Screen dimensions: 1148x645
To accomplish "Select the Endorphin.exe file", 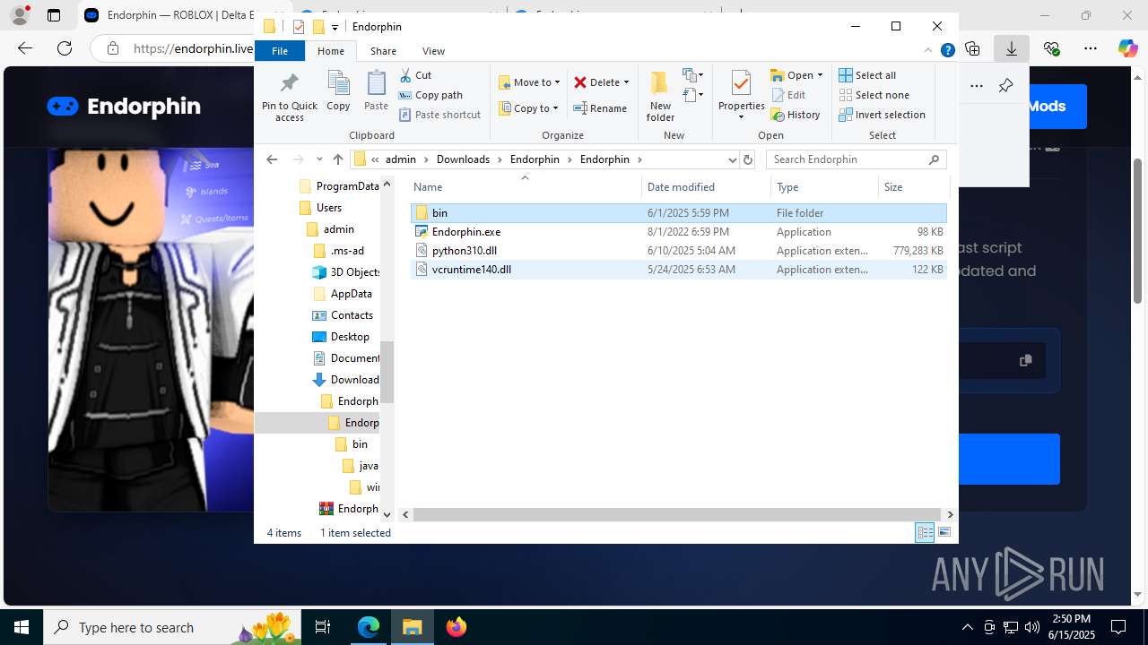I will click(678, 232).
